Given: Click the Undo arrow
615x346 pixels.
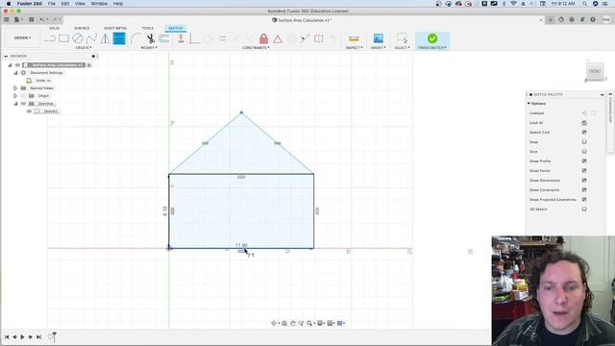Looking at the screenshot, I should pyautogui.click(x=42, y=19).
